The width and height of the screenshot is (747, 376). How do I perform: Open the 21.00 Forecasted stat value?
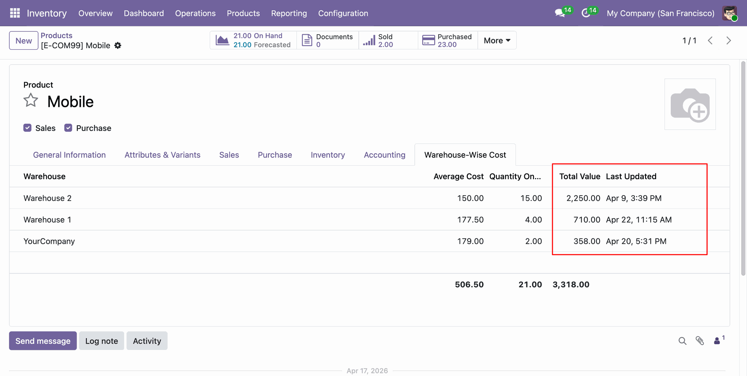(262, 45)
